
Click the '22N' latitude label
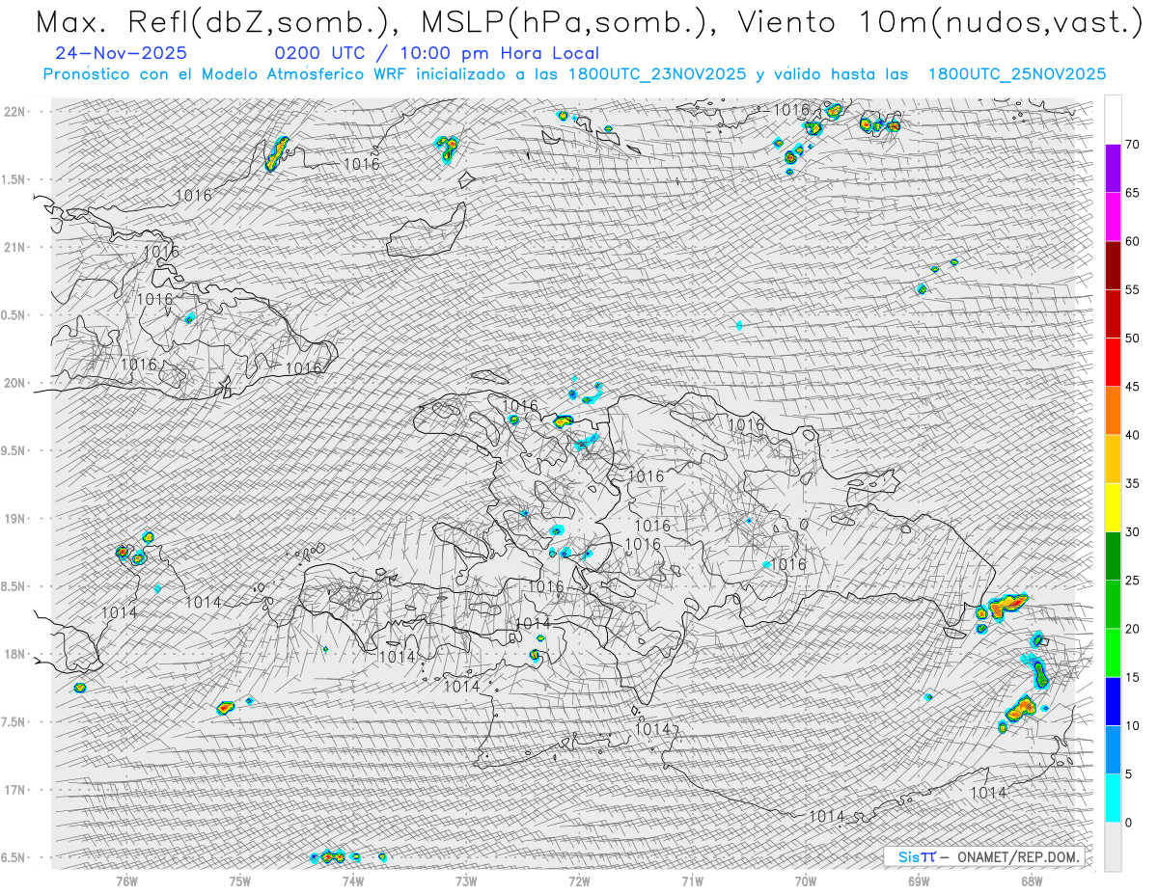click(14, 112)
